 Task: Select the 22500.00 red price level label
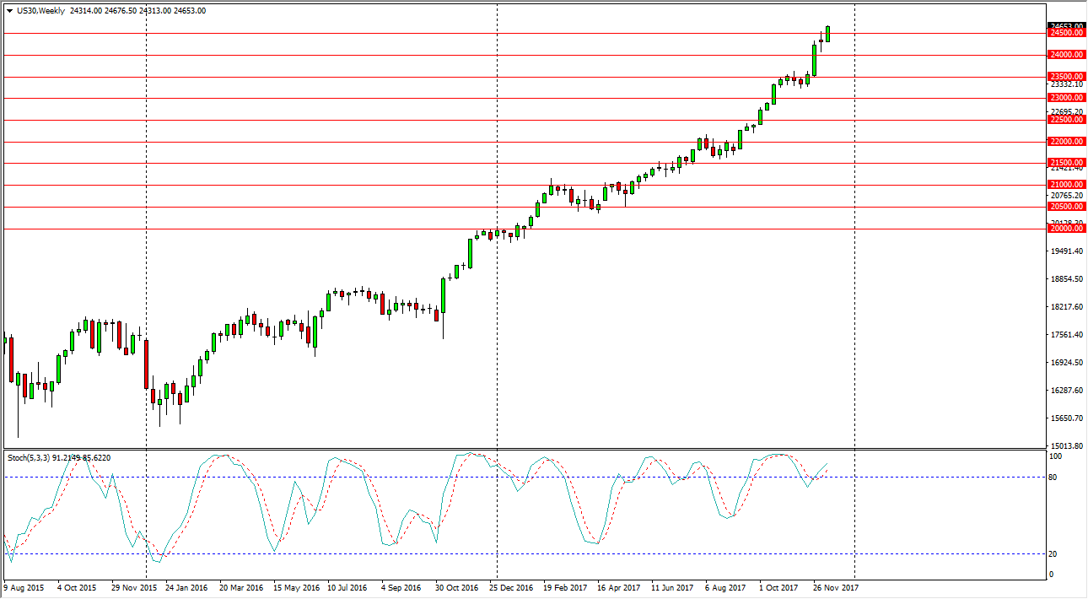(1066, 120)
